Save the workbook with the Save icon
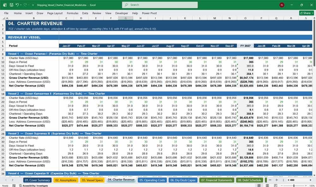316x187 pixels. [x=11, y=5]
